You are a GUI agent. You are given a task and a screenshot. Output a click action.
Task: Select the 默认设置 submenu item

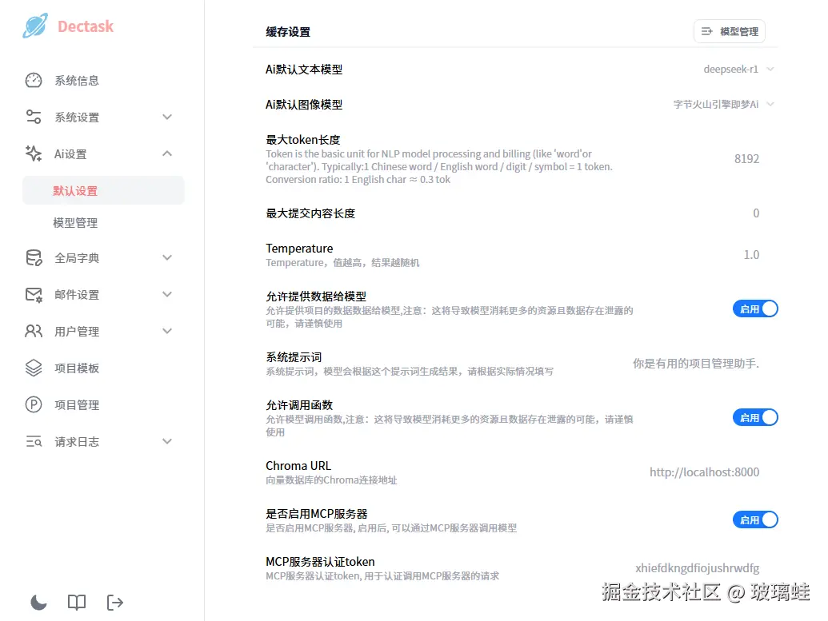tap(103, 190)
